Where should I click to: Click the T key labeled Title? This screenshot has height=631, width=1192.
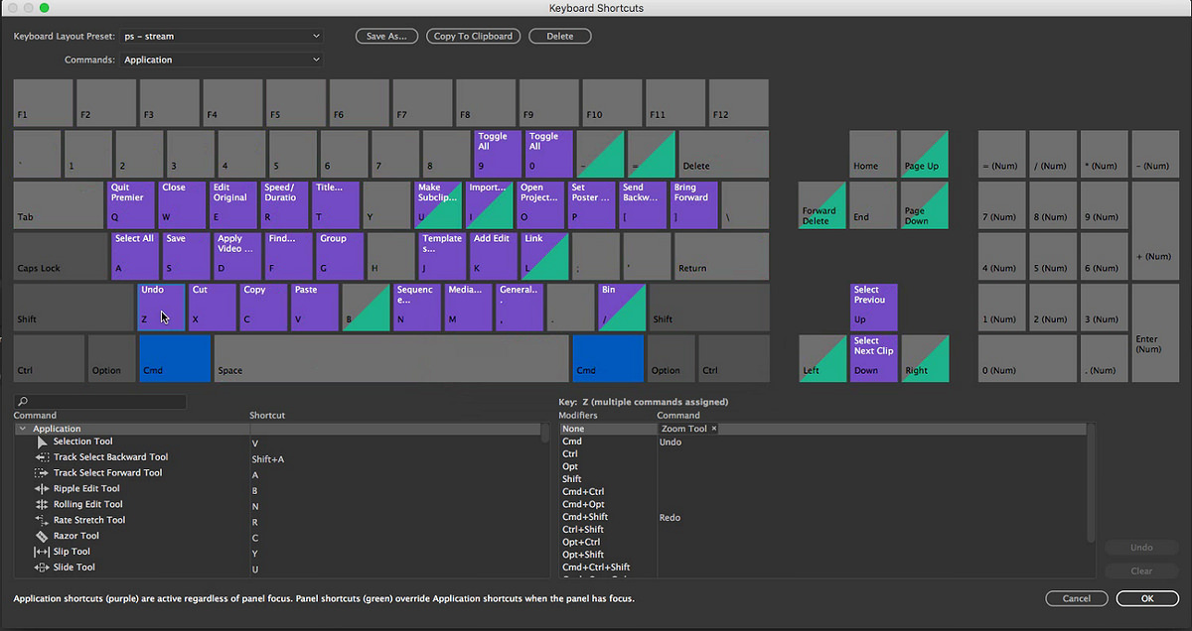click(336, 204)
